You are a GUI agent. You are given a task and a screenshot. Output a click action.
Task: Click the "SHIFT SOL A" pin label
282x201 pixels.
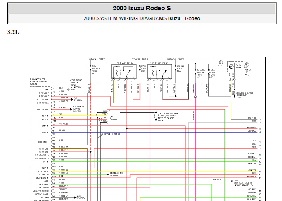click(x=43, y=103)
